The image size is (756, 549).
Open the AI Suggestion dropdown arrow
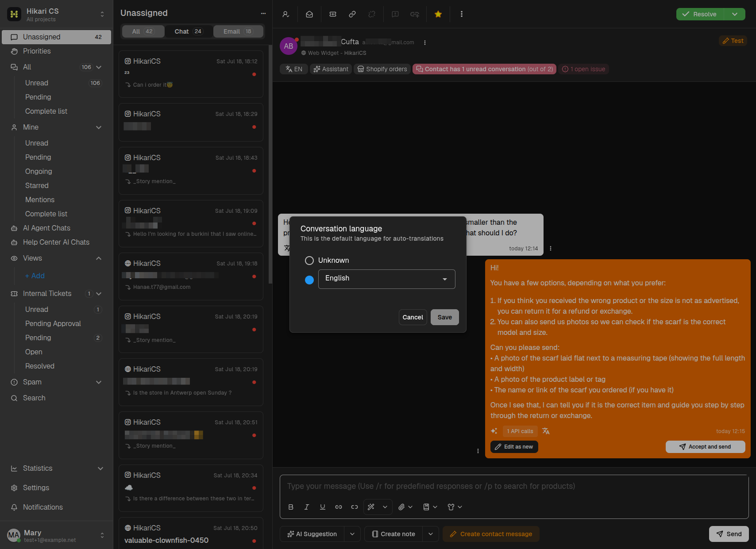[352, 534]
